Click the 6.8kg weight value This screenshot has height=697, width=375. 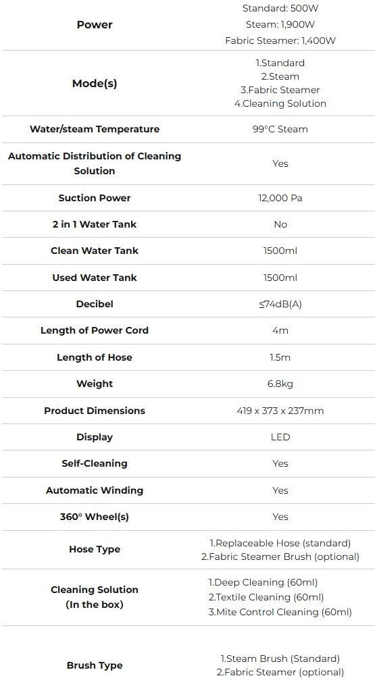(280, 384)
